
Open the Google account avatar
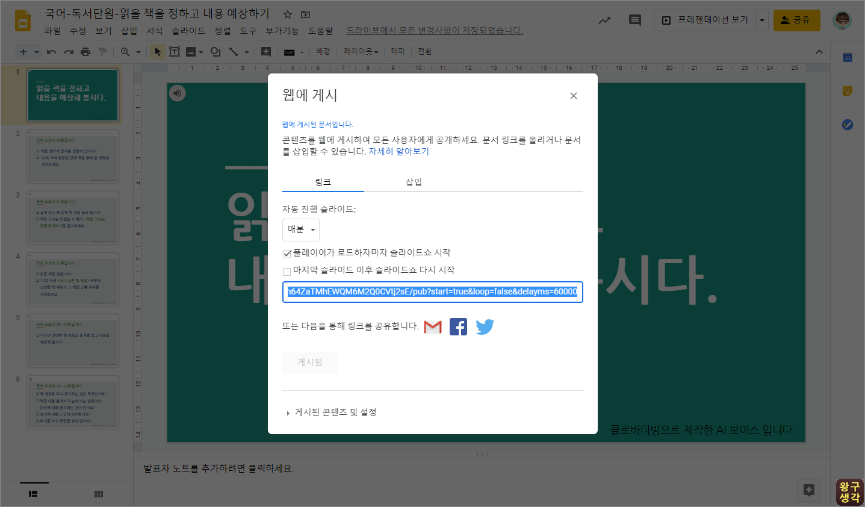[842, 20]
